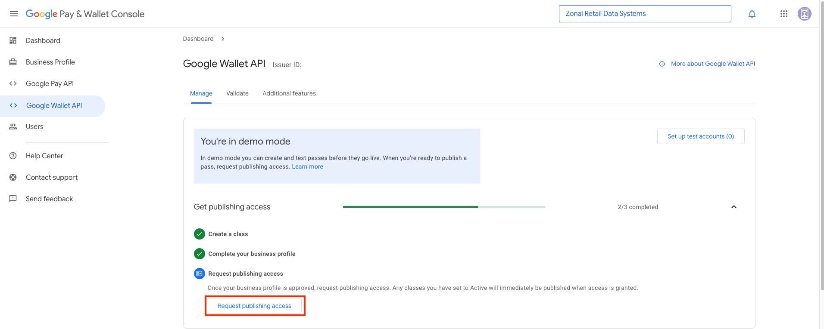The width and height of the screenshot is (824, 329).
Task: Click the breadcrumb chevron after Dashboard
Action: 223,39
